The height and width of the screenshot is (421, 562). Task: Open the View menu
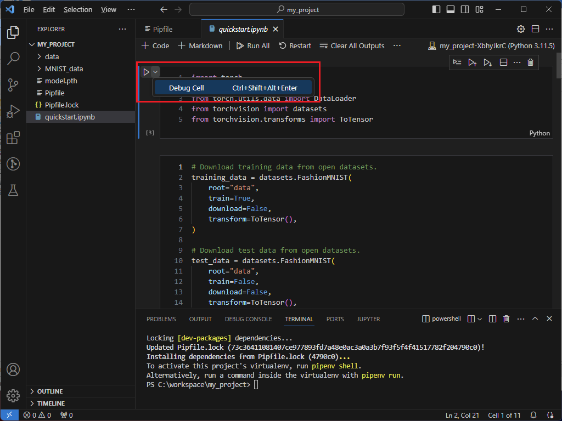pyautogui.click(x=108, y=10)
